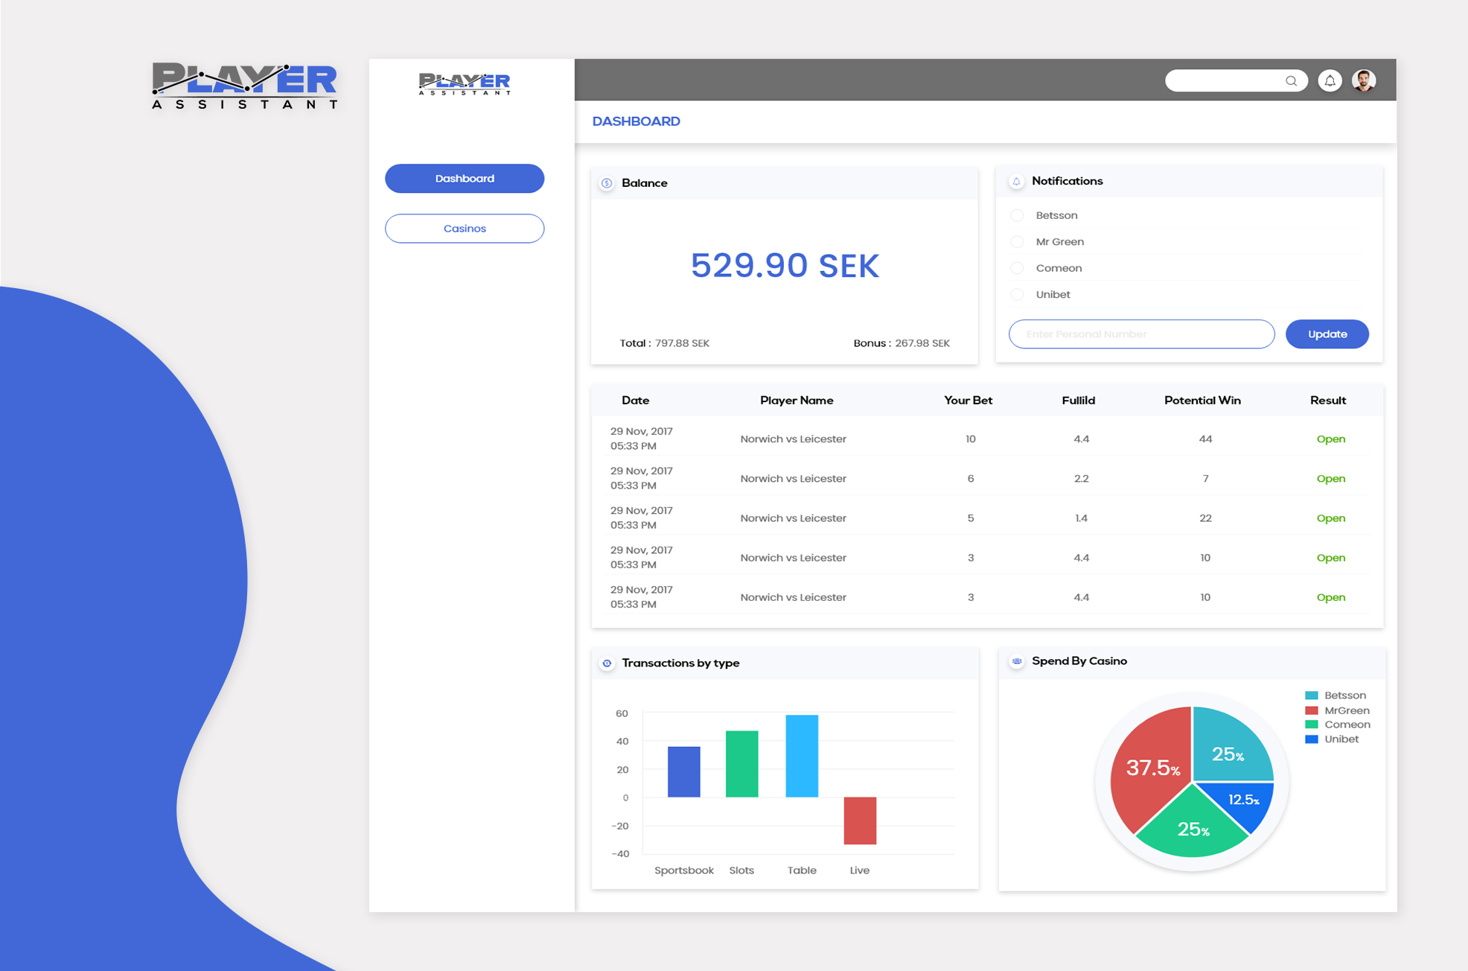Click the Notifications panel bell icon
The width and height of the screenshot is (1468, 971).
pyautogui.click(x=1016, y=182)
